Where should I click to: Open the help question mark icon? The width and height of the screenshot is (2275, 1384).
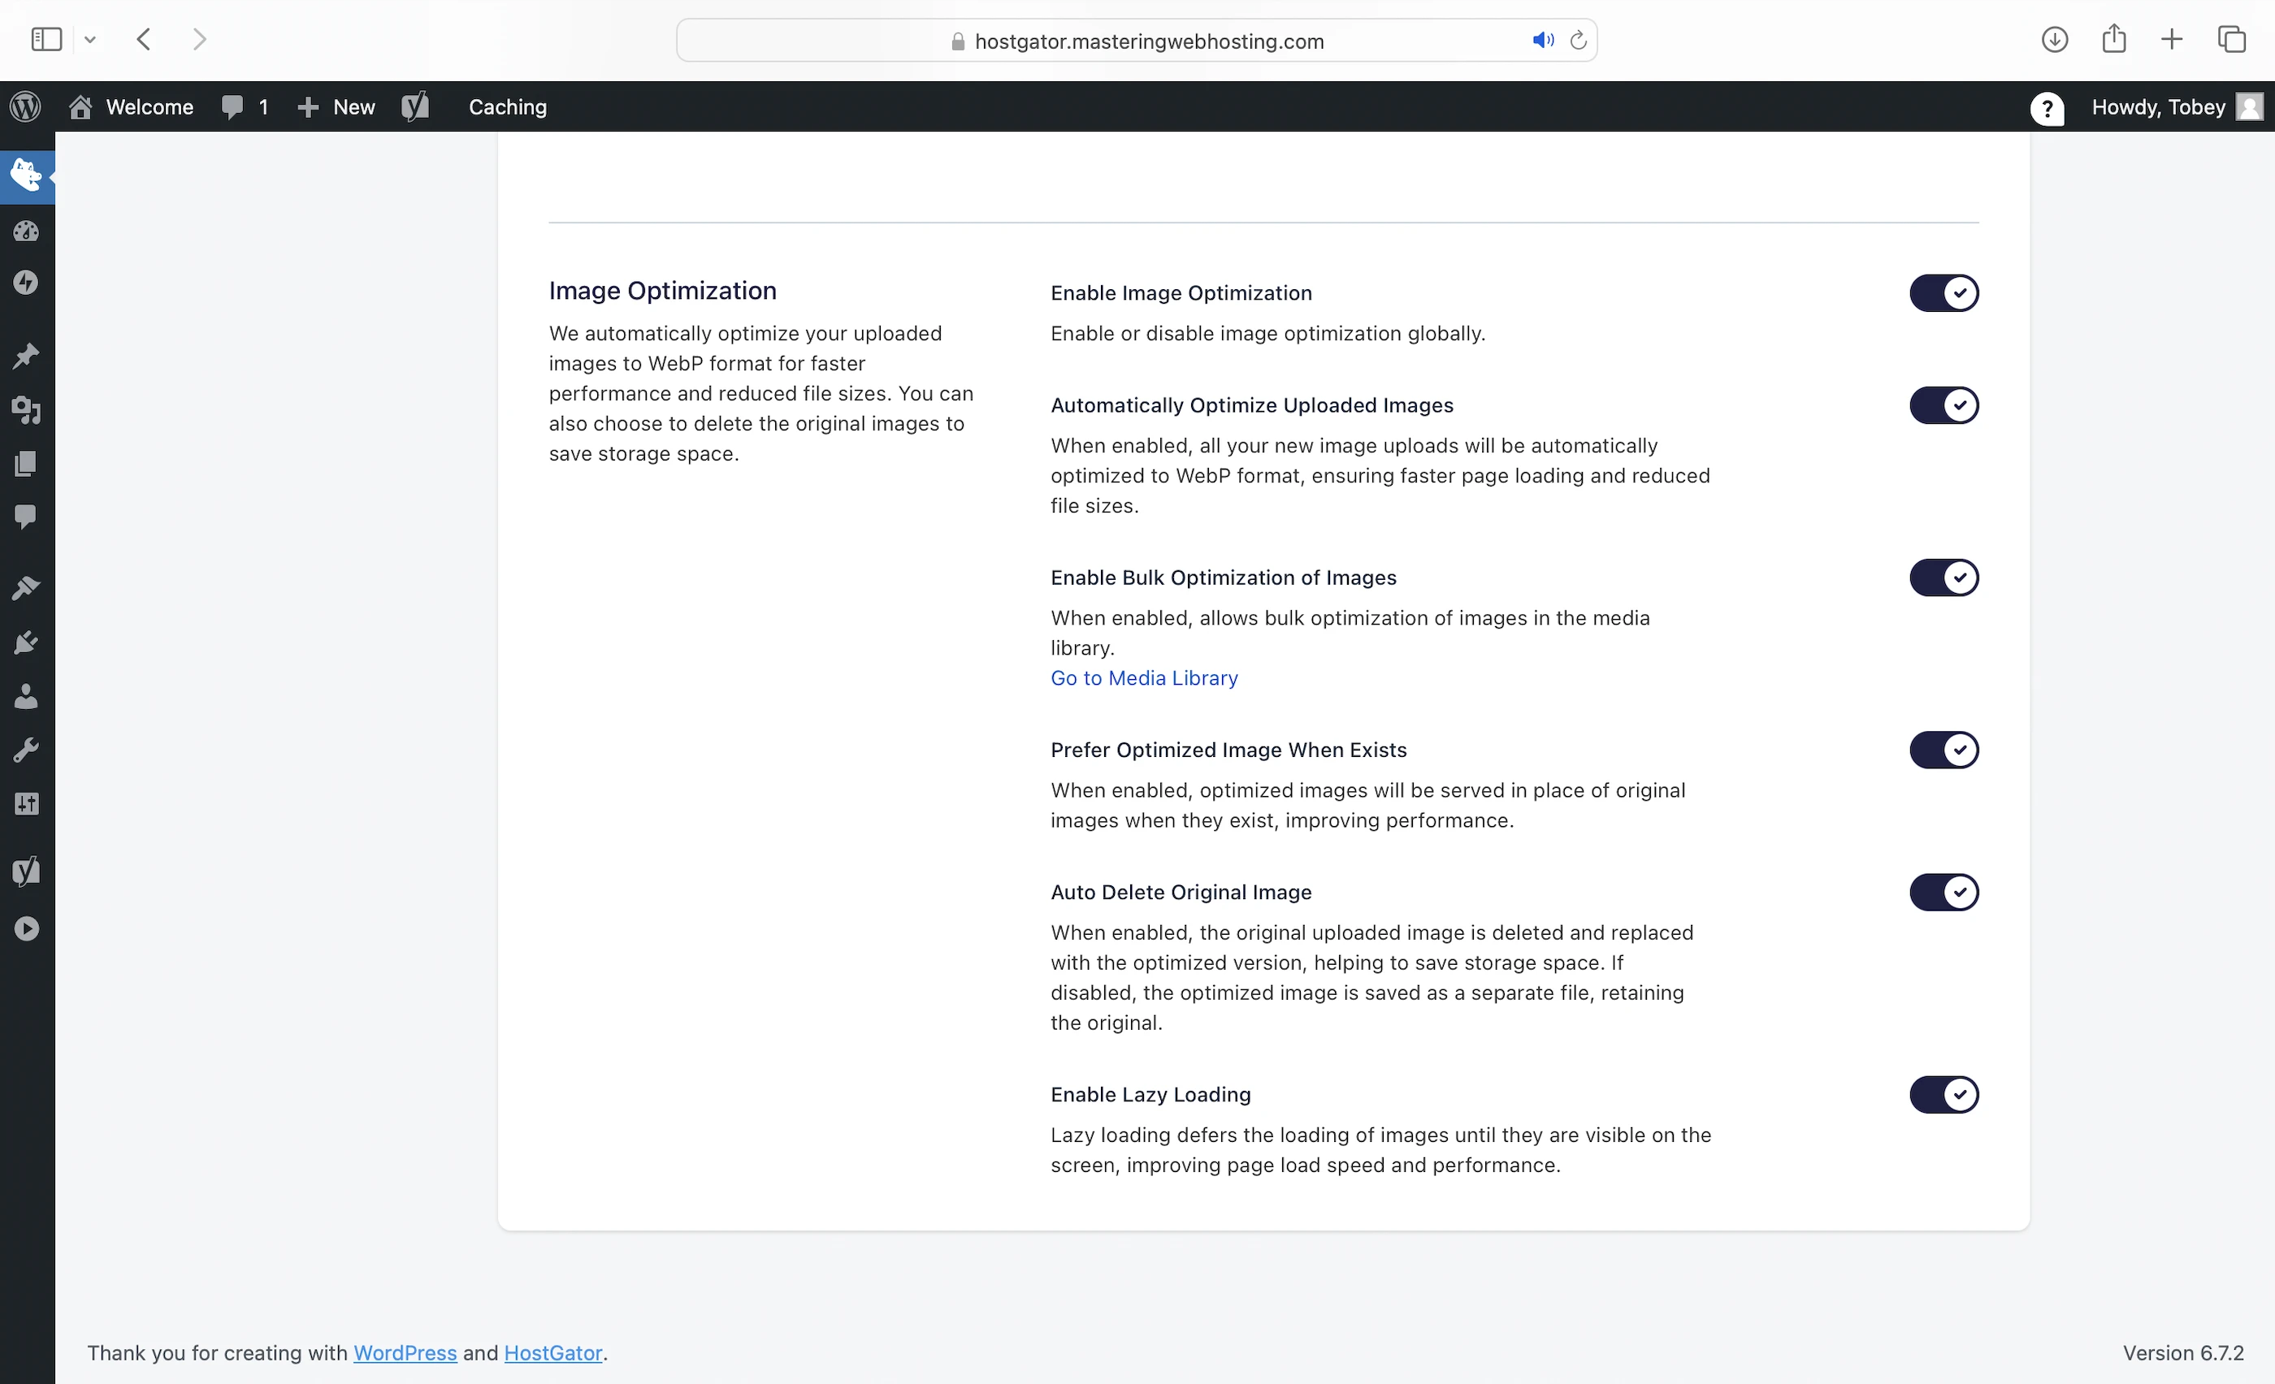coord(2046,108)
